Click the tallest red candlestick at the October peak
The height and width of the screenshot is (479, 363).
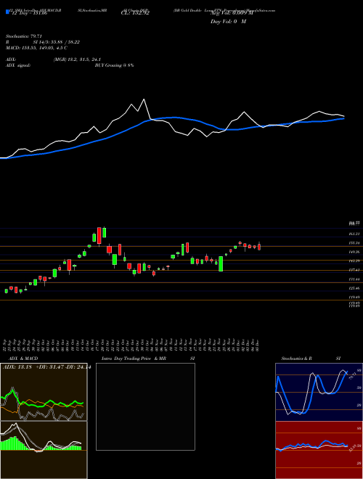[x=99, y=236]
